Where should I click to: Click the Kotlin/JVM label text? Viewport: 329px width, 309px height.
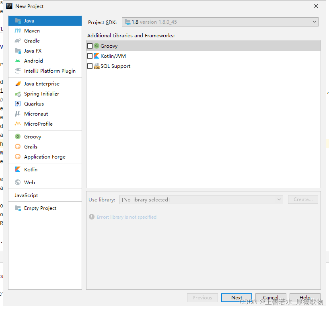pos(113,56)
